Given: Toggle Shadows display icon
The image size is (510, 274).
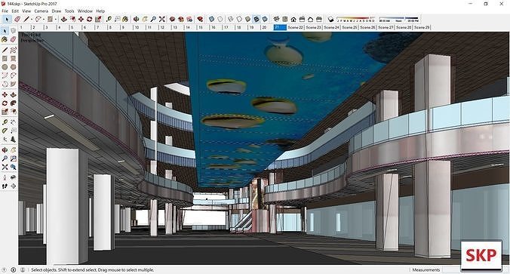Looking at the screenshot, I should click(x=330, y=19).
